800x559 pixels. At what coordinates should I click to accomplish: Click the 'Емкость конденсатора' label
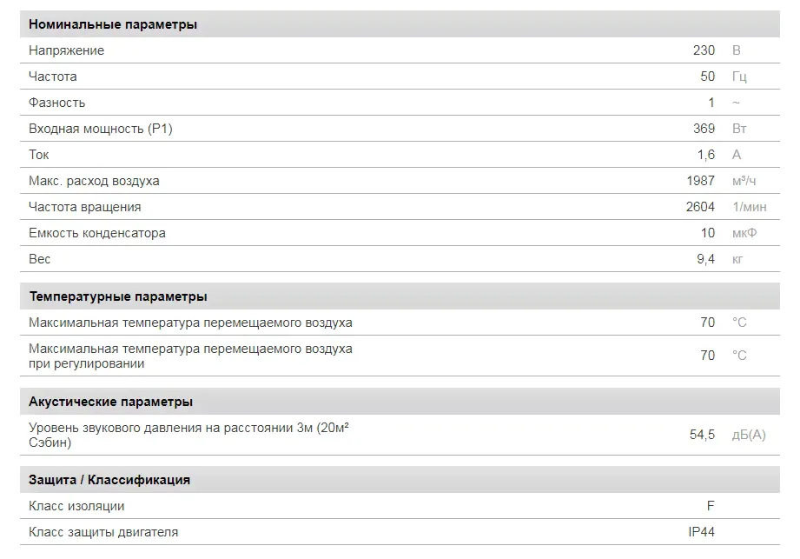pyautogui.click(x=97, y=233)
